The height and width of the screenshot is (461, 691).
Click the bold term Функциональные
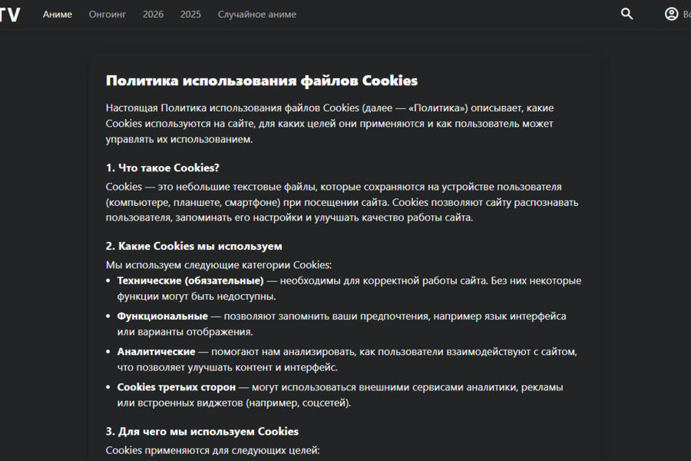click(162, 316)
